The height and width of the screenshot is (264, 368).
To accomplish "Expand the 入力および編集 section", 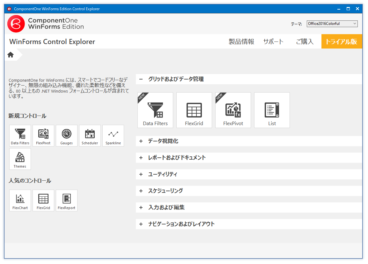I will click(249, 207).
